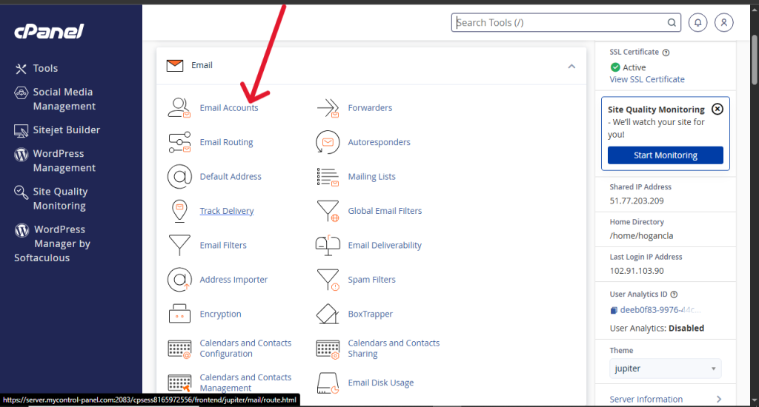The image size is (759, 407).
Task: Expand Server Information arrow
Action: tap(719, 400)
